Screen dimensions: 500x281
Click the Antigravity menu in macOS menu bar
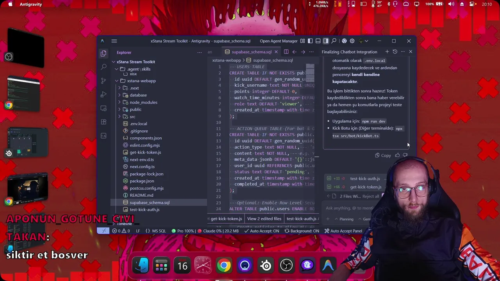coord(31,4)
